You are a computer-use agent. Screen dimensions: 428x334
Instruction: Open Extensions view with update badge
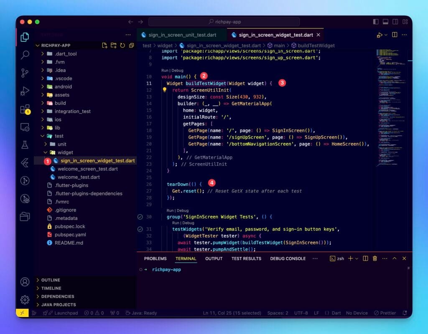(25, 109)
